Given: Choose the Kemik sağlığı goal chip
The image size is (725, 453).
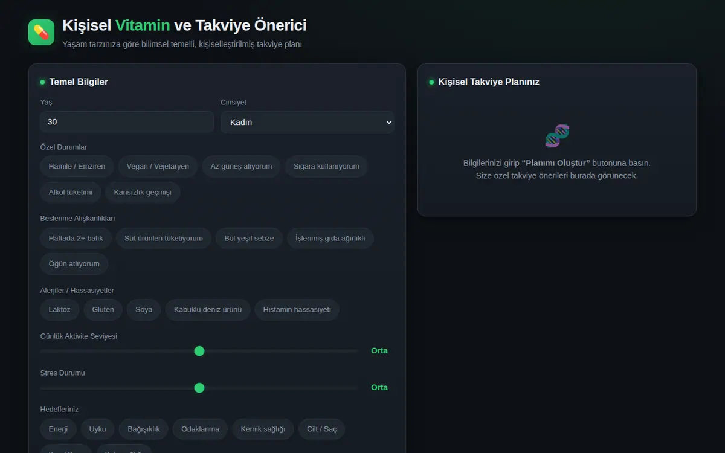Looking at the screenshot, I should [x=263, y=429].
